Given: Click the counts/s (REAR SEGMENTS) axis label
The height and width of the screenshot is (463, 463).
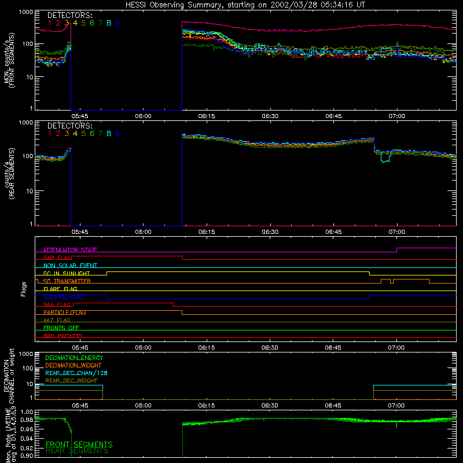Looking at the screenshot, I should pyautogui.click(x=9, y=174).
